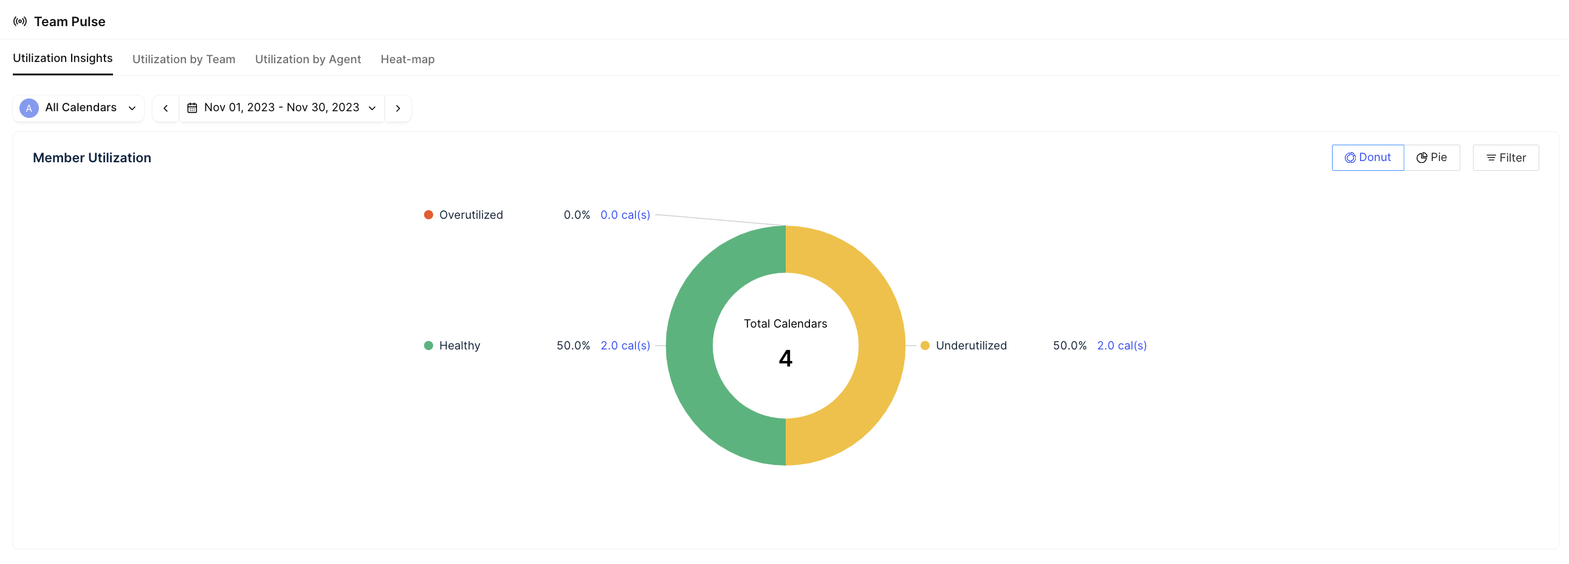Viewport: 1569px width, 564px height.
Task: Click the yellow Underutilized donut segment
Action: (881, 345)
